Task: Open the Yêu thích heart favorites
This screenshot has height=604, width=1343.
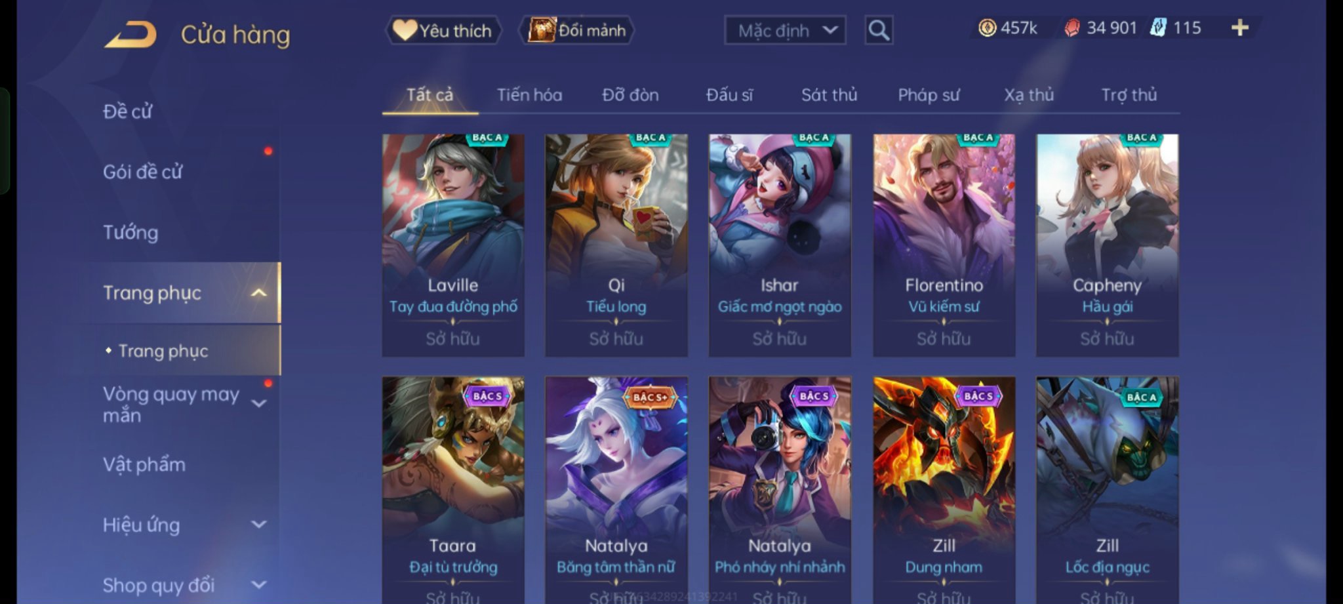Action: tap(443, 30)
